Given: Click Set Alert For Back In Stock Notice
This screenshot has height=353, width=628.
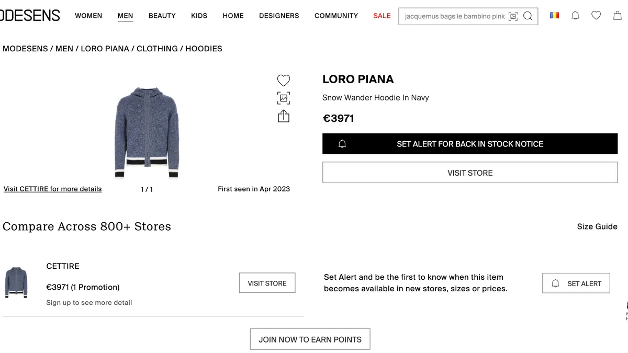Looking at the screenshot, I should click(x=469, y=144).
